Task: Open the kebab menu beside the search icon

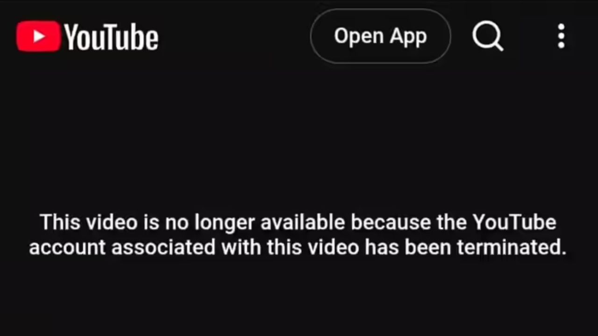Action: coord(561,36)
